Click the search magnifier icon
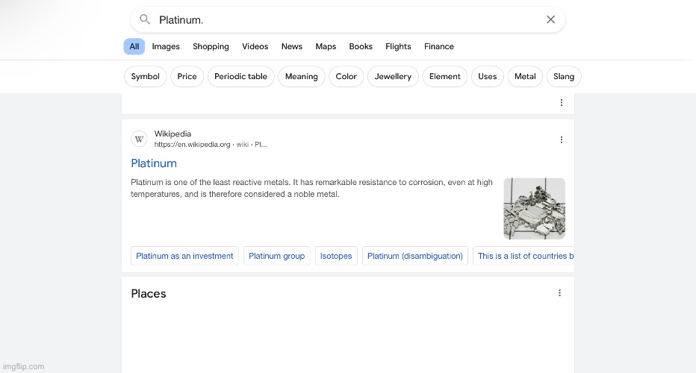 pos(144,19)
